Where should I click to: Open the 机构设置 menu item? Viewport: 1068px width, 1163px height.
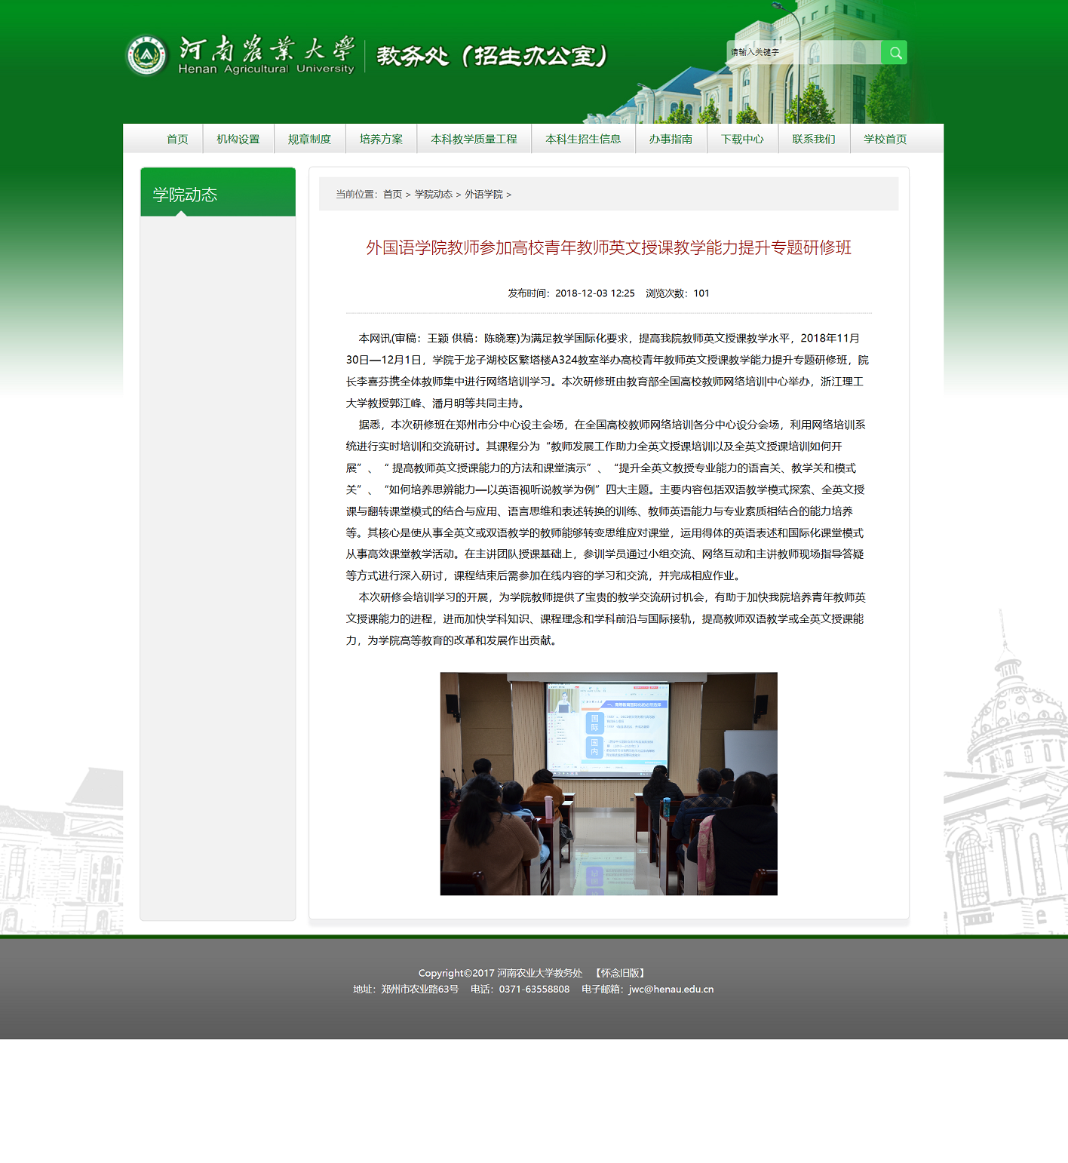238,140
